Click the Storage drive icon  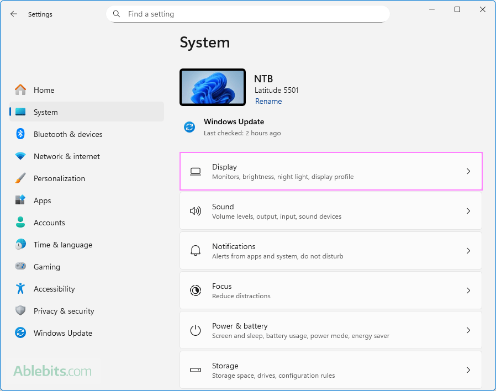196,370
